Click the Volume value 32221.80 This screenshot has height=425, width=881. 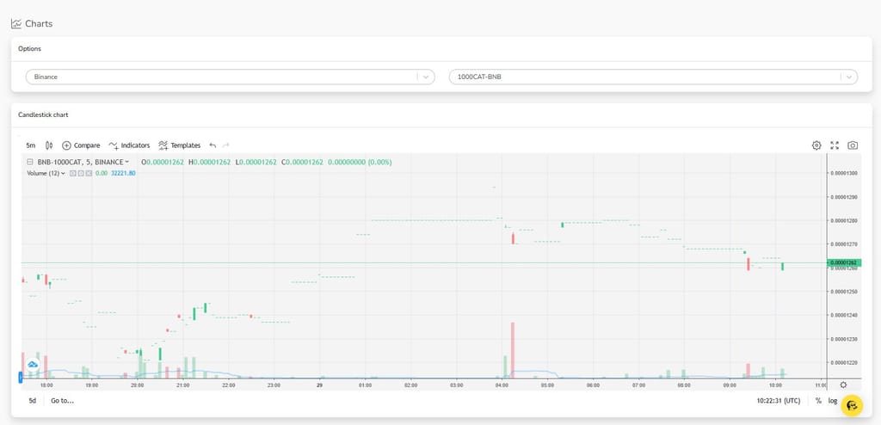pos(123,173)
